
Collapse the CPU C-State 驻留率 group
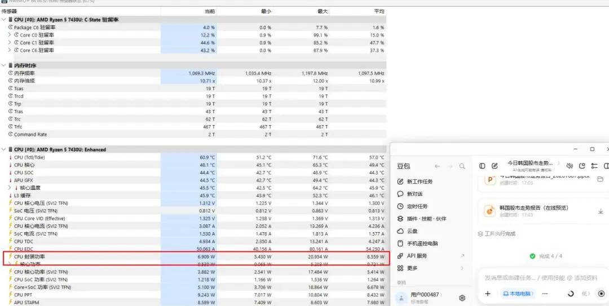pos(3,19)
